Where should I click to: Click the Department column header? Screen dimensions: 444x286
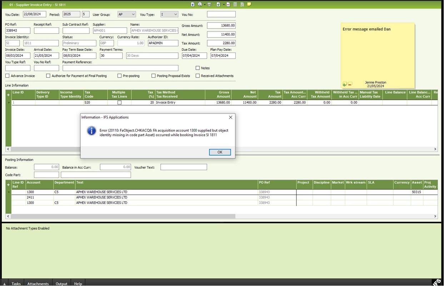click(64, 184)
